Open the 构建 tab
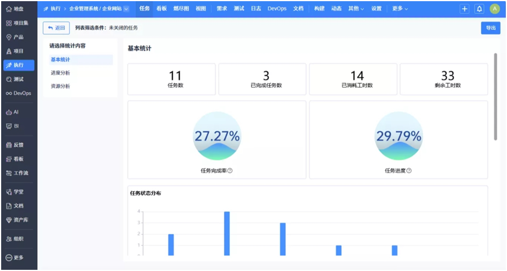Image resolution: width=507 pixels, height=271 pixels. click(319, 9)
